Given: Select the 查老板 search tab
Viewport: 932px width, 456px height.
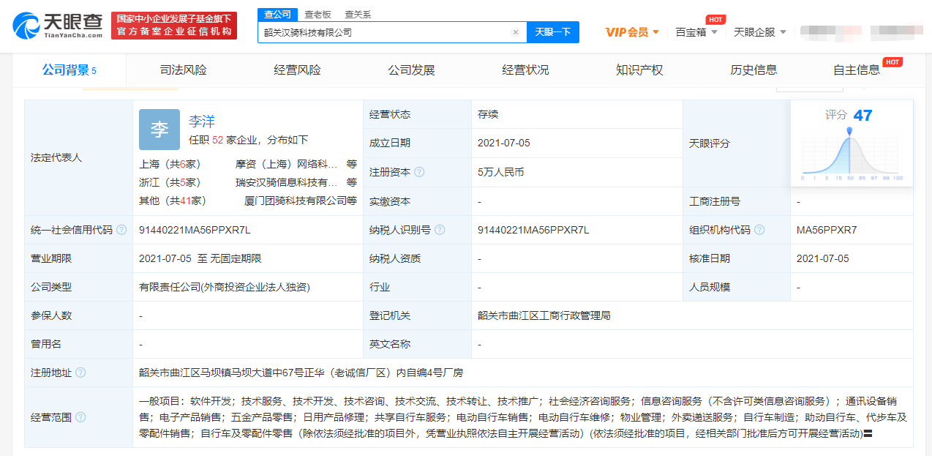Looking at the screenshot, I should [317, 14].
